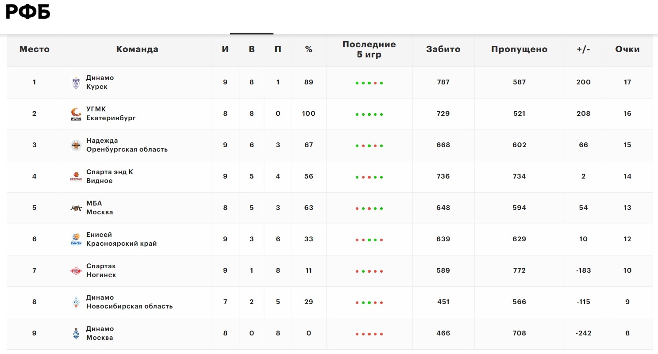Click the И games column header
This screenshot has height=354, width=658.
coord(225,49)
